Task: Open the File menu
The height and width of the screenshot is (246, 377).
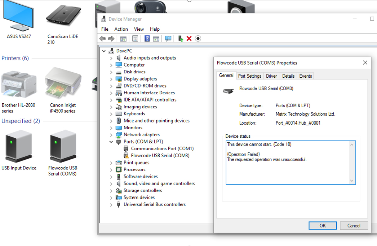Action: [105, 29]
